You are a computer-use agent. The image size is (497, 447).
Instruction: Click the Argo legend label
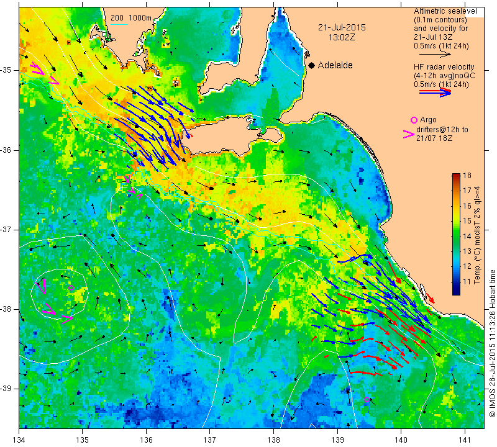click(428, 120)
